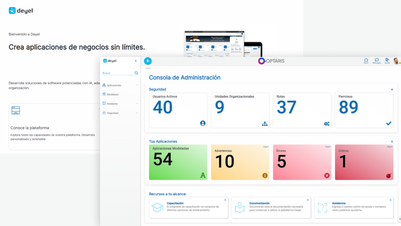
Task: Click the Errores red X icon
Action: click(x=327, y=175)
